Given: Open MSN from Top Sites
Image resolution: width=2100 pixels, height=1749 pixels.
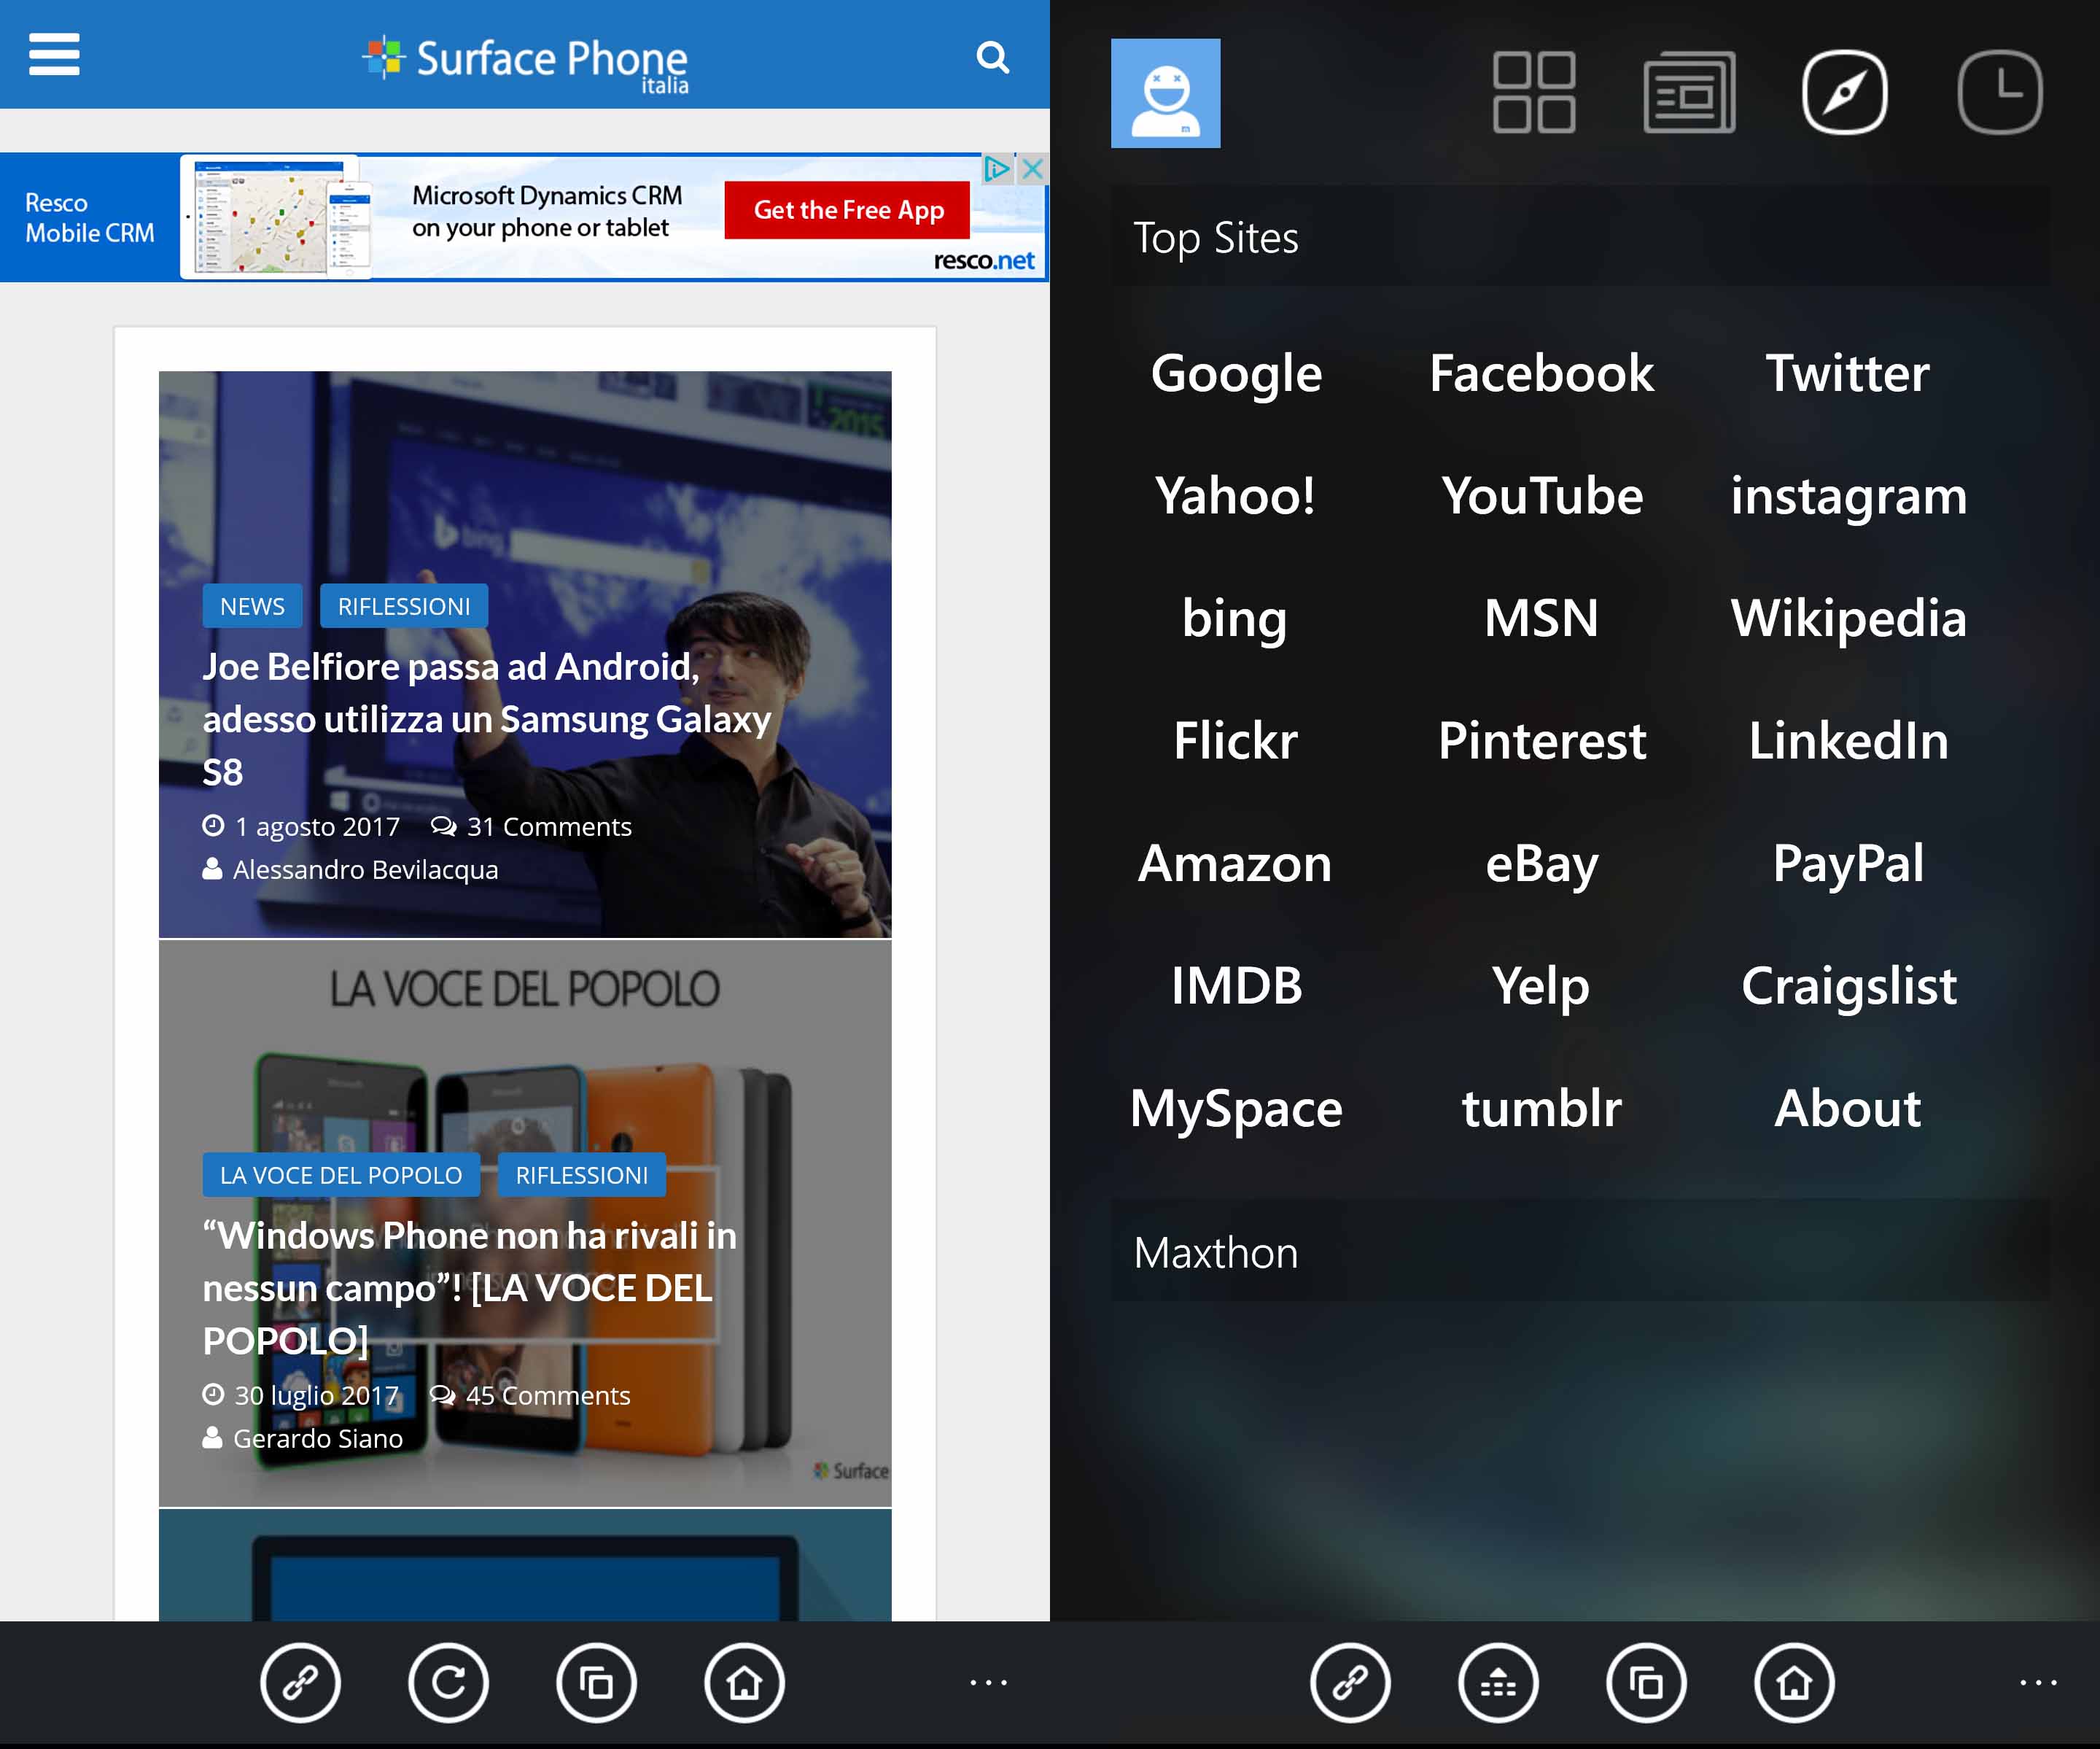Looking at the screenshot, I should coord(1541,619).
